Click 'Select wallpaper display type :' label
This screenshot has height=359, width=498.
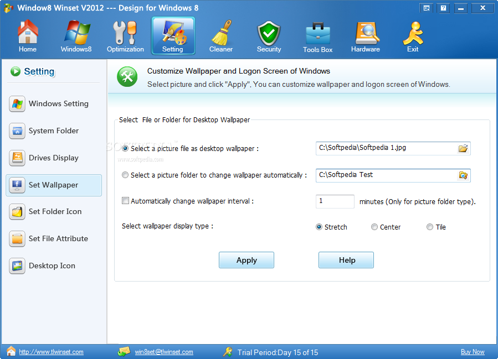[x=167, y=226]
